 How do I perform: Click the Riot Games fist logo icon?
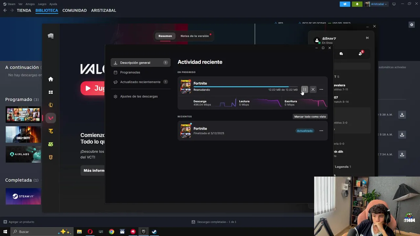pyautogui.click(x=51, y=36)
